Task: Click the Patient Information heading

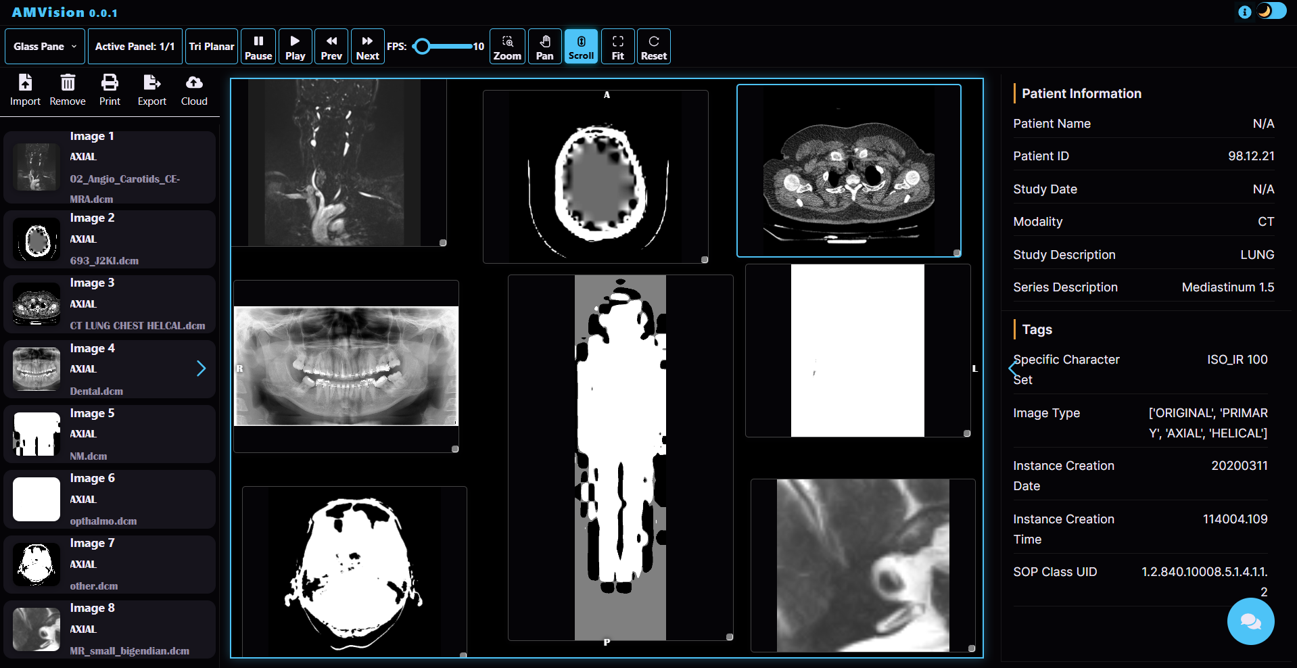Action: (x=1081, y=93)
